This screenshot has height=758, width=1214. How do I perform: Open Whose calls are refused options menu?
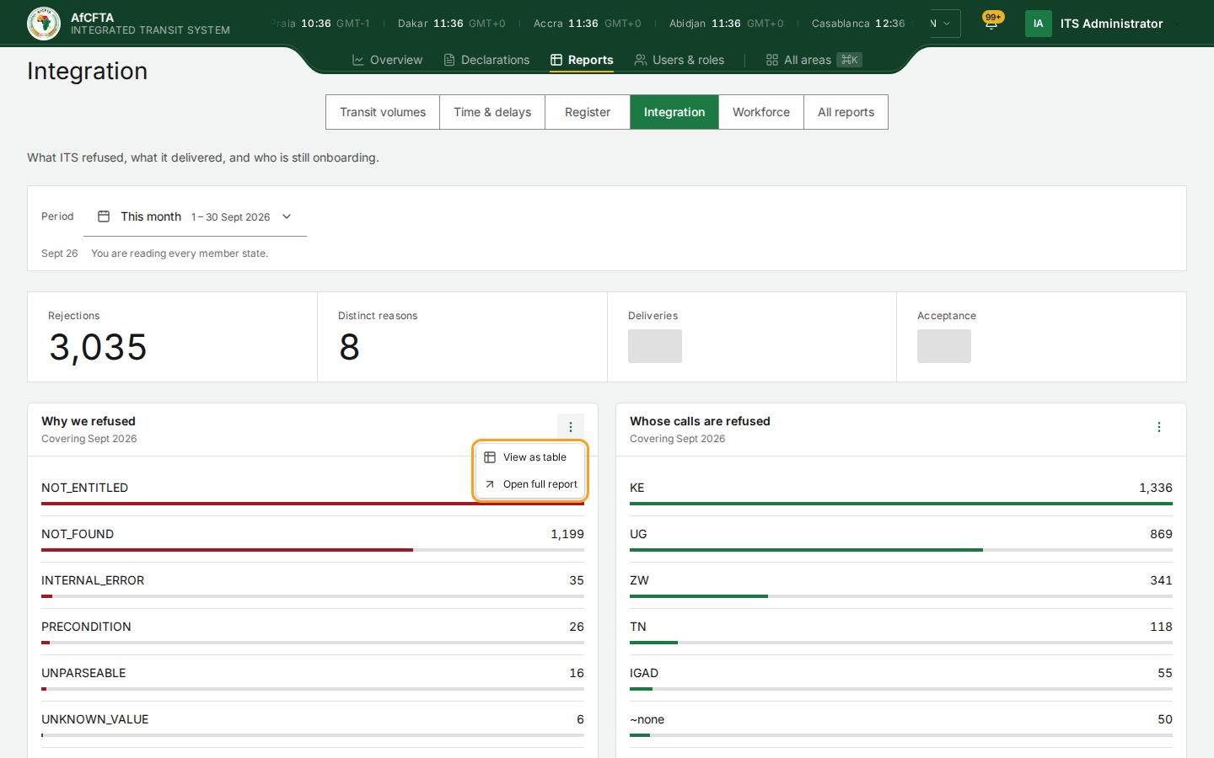click(1159, 427)
